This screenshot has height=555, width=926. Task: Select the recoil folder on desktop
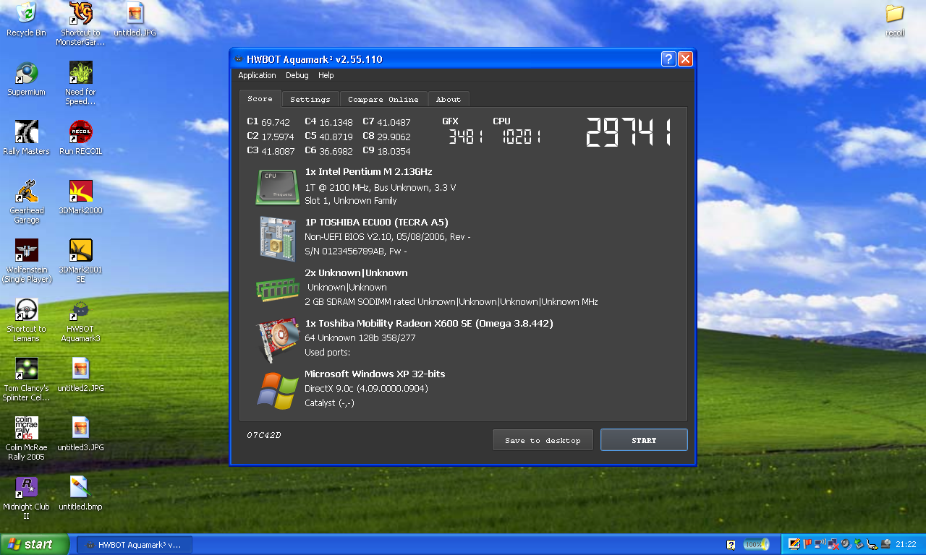coord(895,20)
